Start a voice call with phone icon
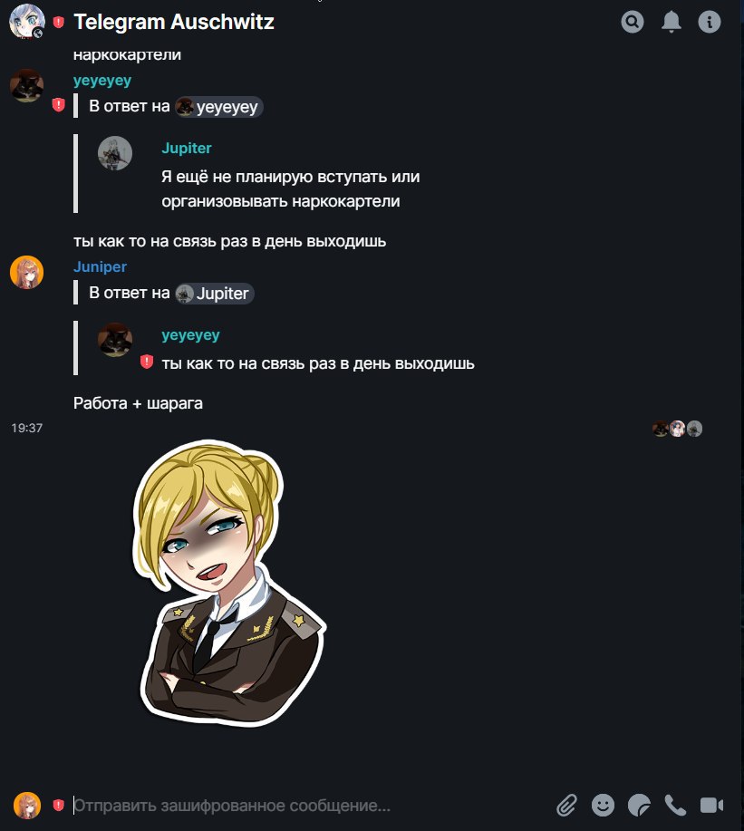The height and width of the screenshot is (831, 744). pyautogui.click(x=675, y=805)
